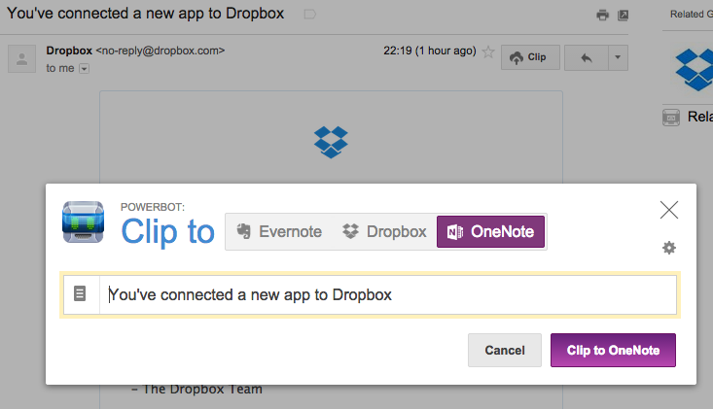Select the OneNote clip tab

(x=490, y=231)
